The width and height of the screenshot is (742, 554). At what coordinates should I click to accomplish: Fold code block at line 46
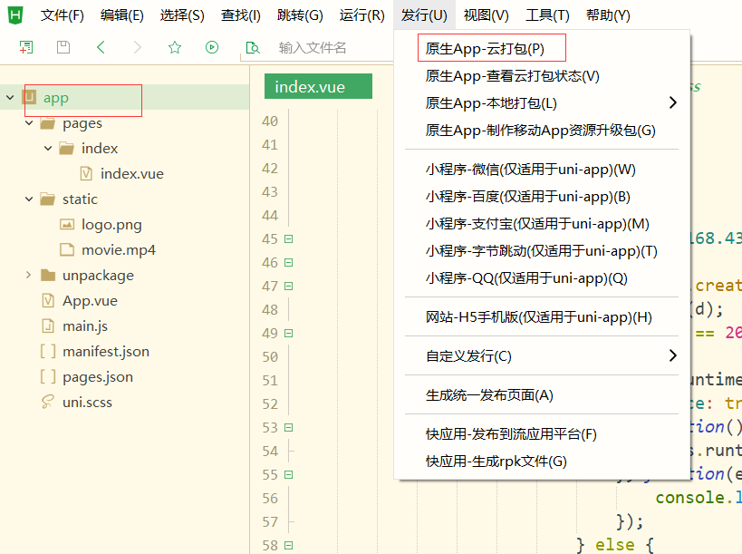(289, 263)
